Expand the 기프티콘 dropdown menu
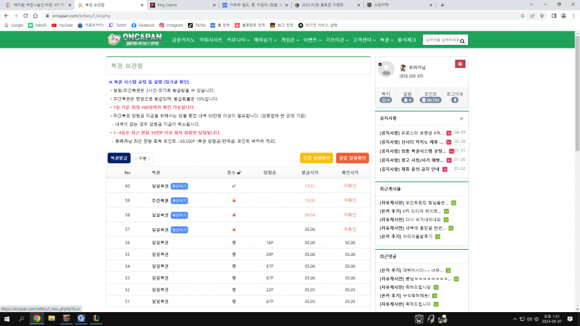 tap(337, 40)
